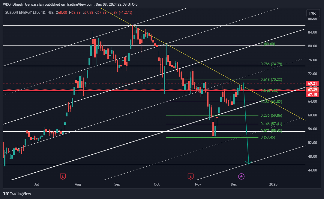Click the TradingView logo
This screenshot has width=324, height=199.
(x=17, y=194)
